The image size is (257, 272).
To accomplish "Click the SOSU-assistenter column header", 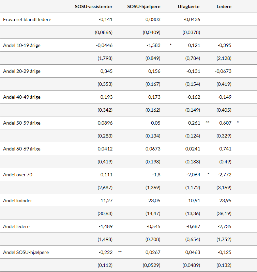I will tap(94, 6).
